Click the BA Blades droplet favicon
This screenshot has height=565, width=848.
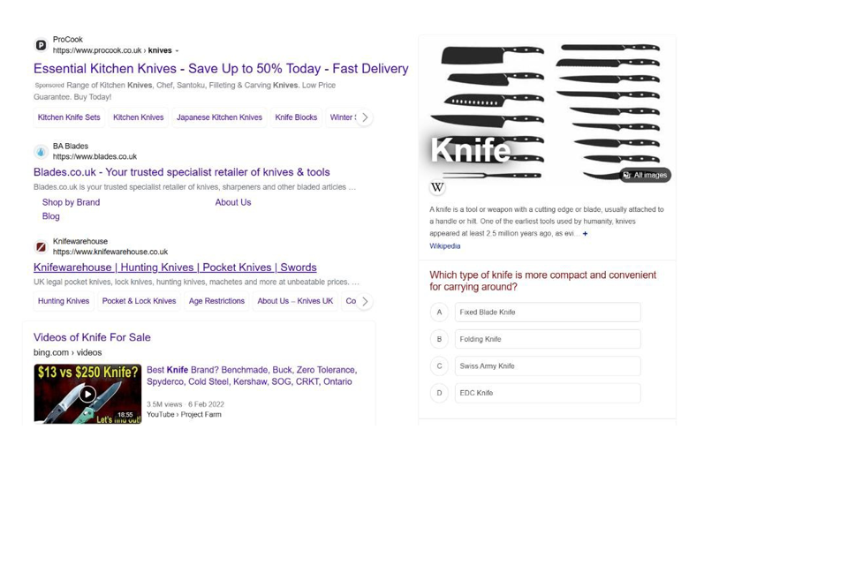point(41,152)
